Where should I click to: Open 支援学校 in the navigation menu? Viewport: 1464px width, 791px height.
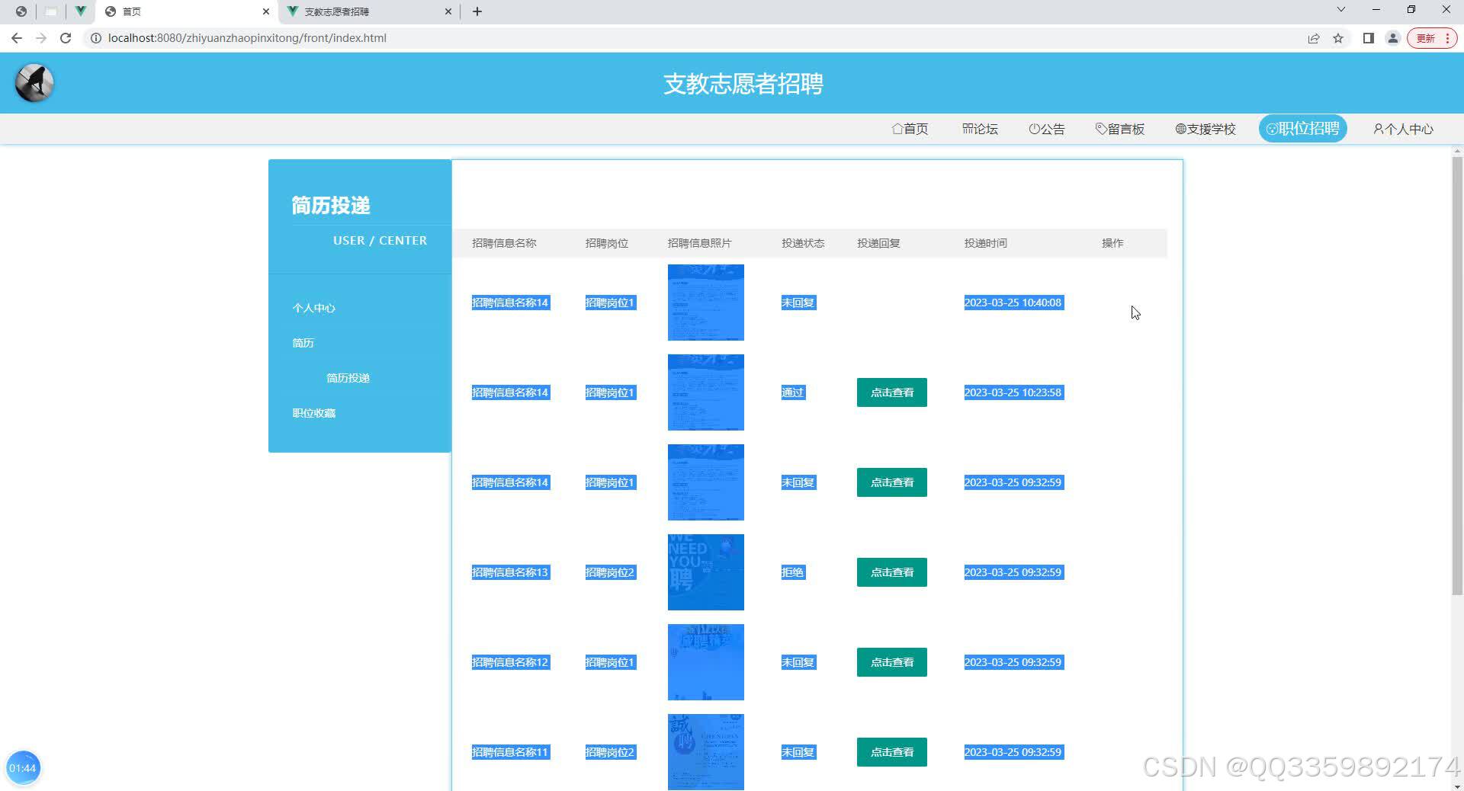[1206, 129]
